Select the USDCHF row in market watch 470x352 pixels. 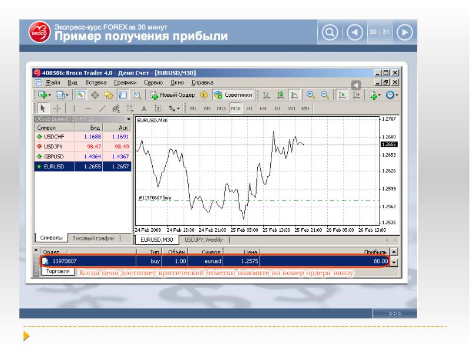[x=83, y=137]
